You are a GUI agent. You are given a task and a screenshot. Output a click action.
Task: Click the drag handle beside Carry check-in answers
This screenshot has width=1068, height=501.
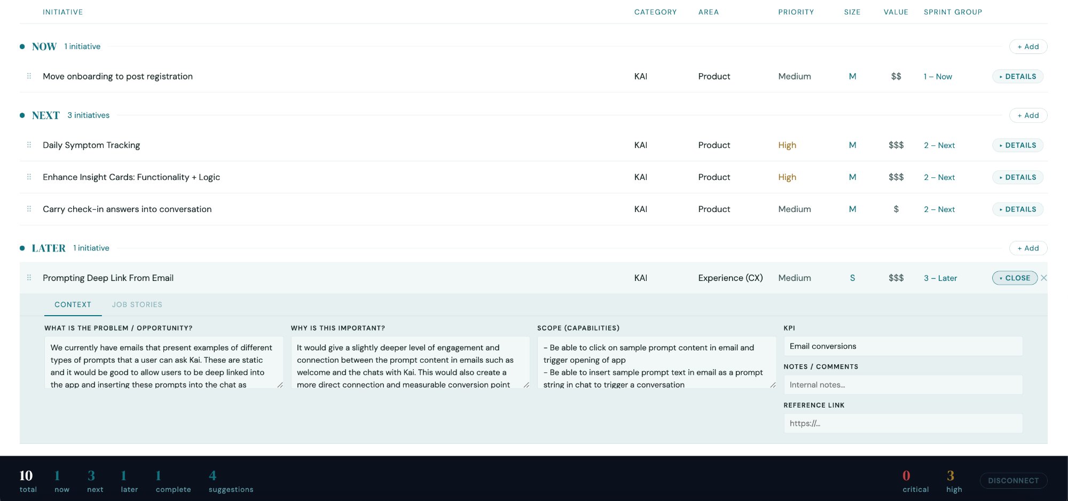click(29, 209)
